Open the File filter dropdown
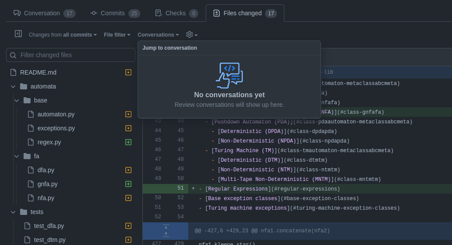The width and height of the screenshot is (452, 245). (x=117, y=35)
